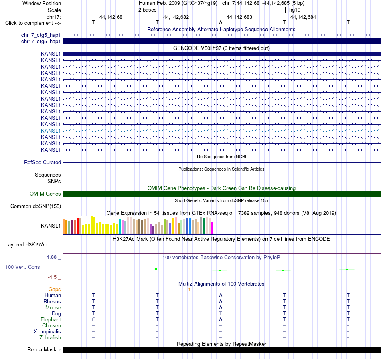Click the gray 'C' in Elephant row
The image size is (381, 359).
pos(93,320)
